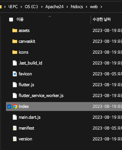Viewport: 122px width, 150px height.
Task: Select the icons folder icon
Action: click(15, 52)
